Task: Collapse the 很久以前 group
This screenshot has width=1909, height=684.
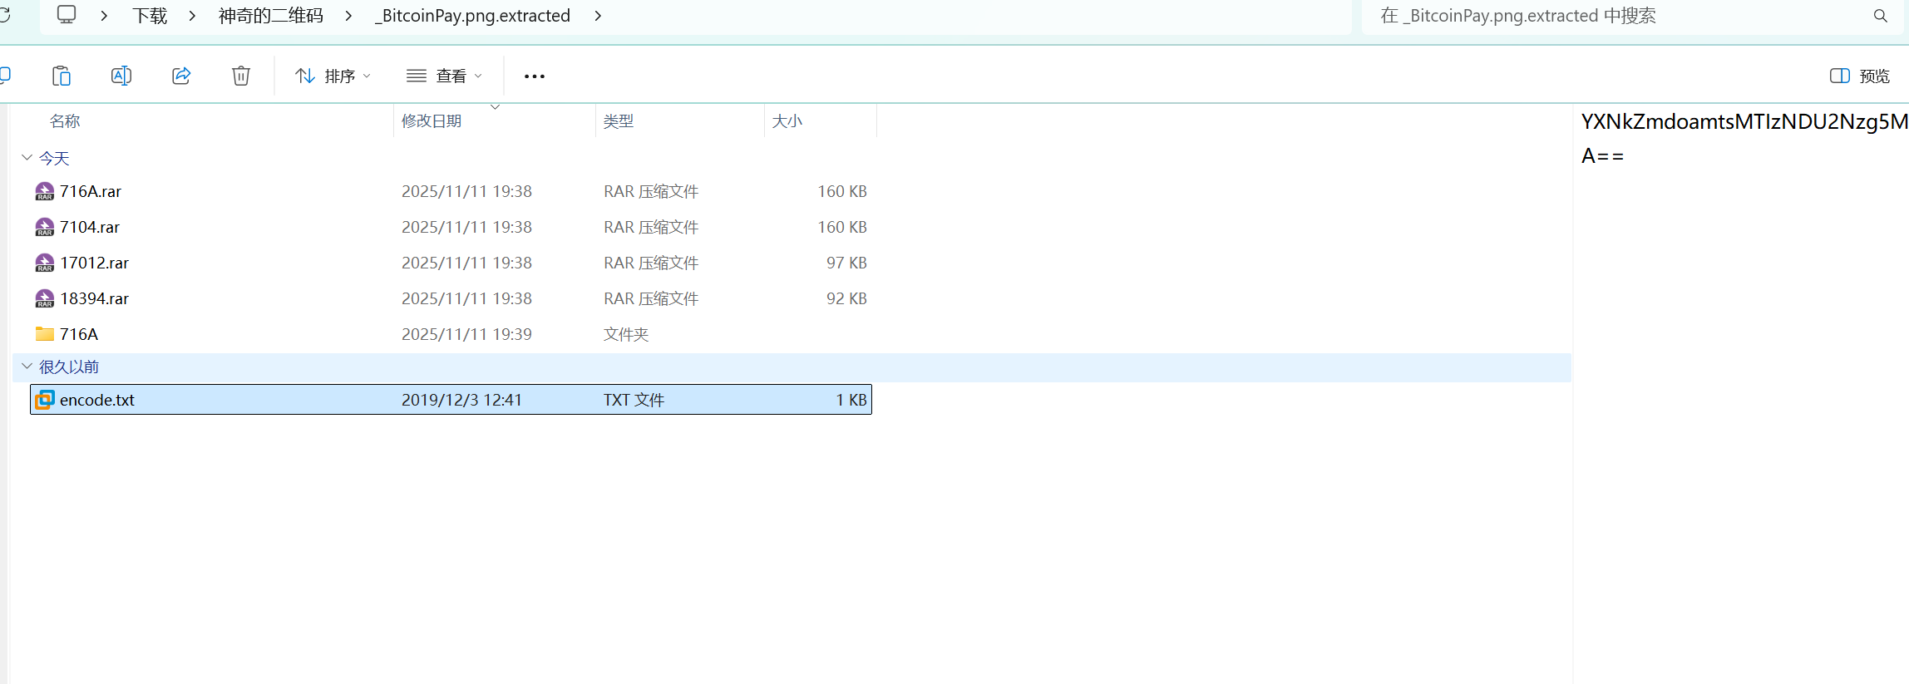Action: [x=27, y=366]
